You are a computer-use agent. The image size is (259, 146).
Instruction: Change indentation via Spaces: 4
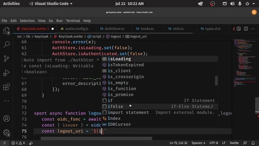(198, 143)
